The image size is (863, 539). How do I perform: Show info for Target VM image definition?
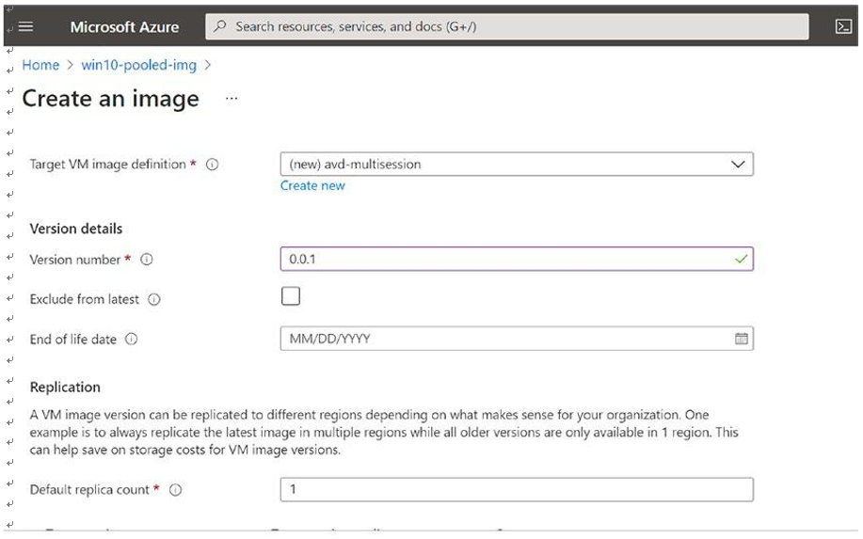click(212, 165)
